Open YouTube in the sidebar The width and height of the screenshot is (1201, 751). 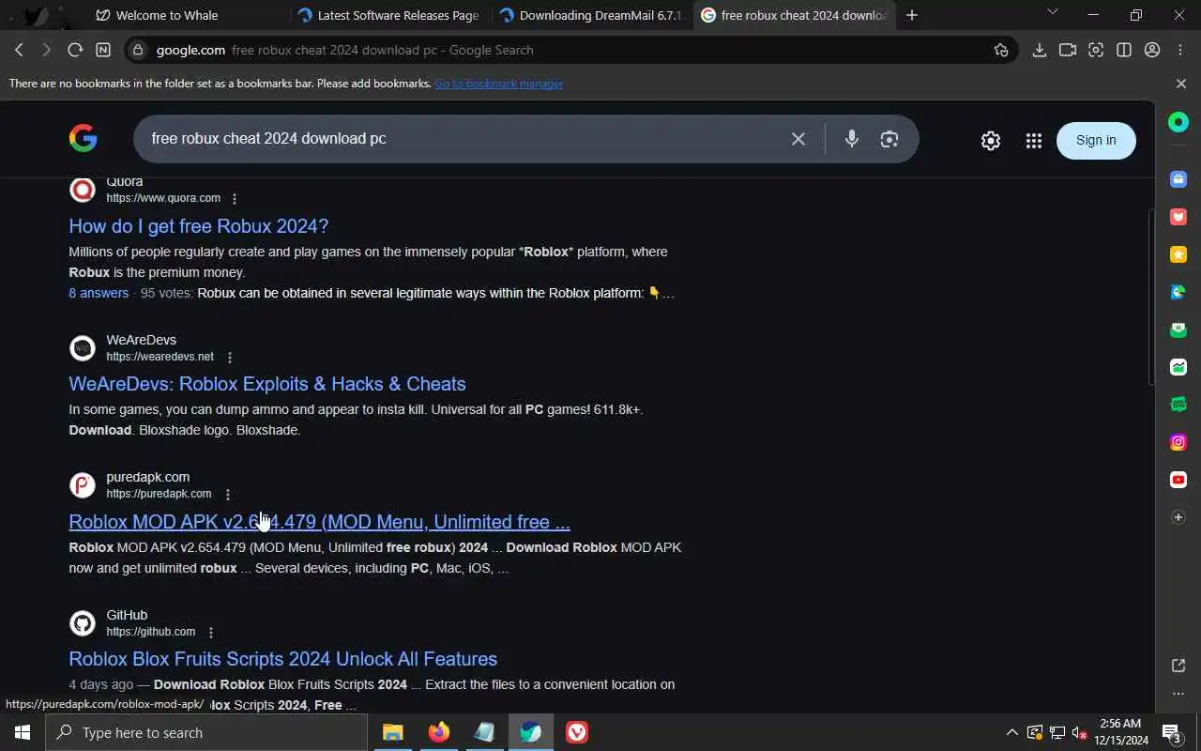click(x=1178, y=480)
